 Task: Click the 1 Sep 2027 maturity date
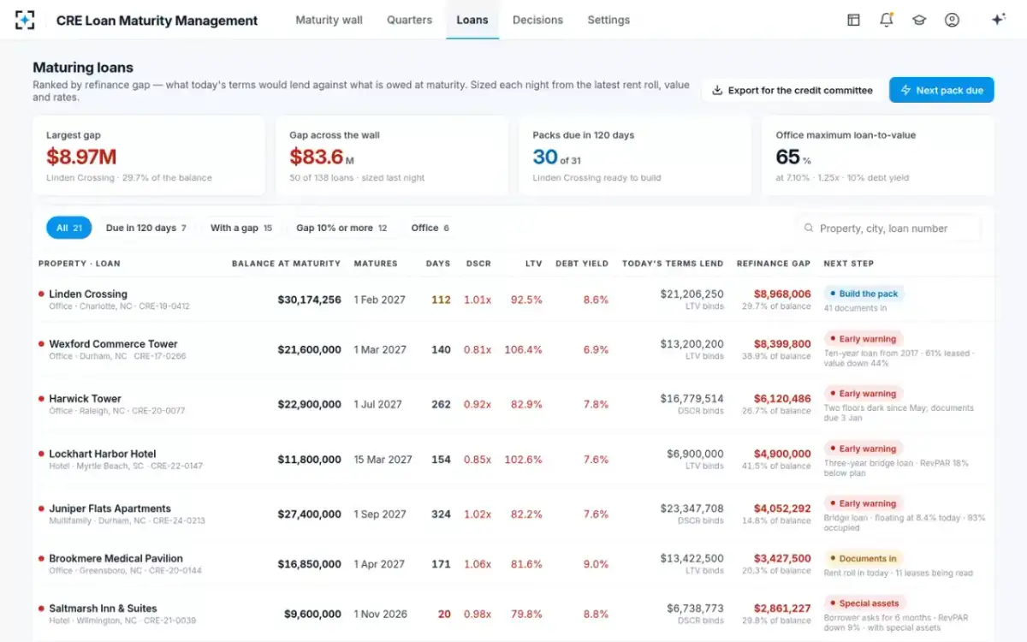tap(380, 514)
